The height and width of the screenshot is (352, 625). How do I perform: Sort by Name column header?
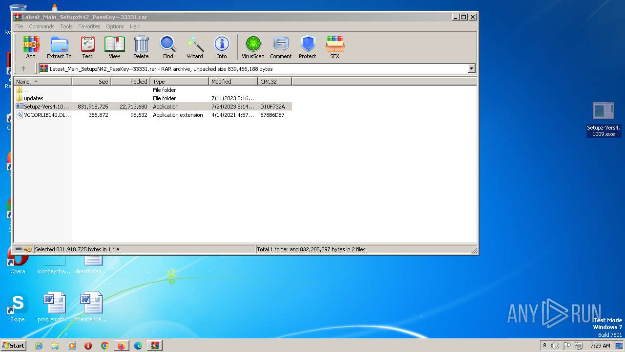click(43, 82)
